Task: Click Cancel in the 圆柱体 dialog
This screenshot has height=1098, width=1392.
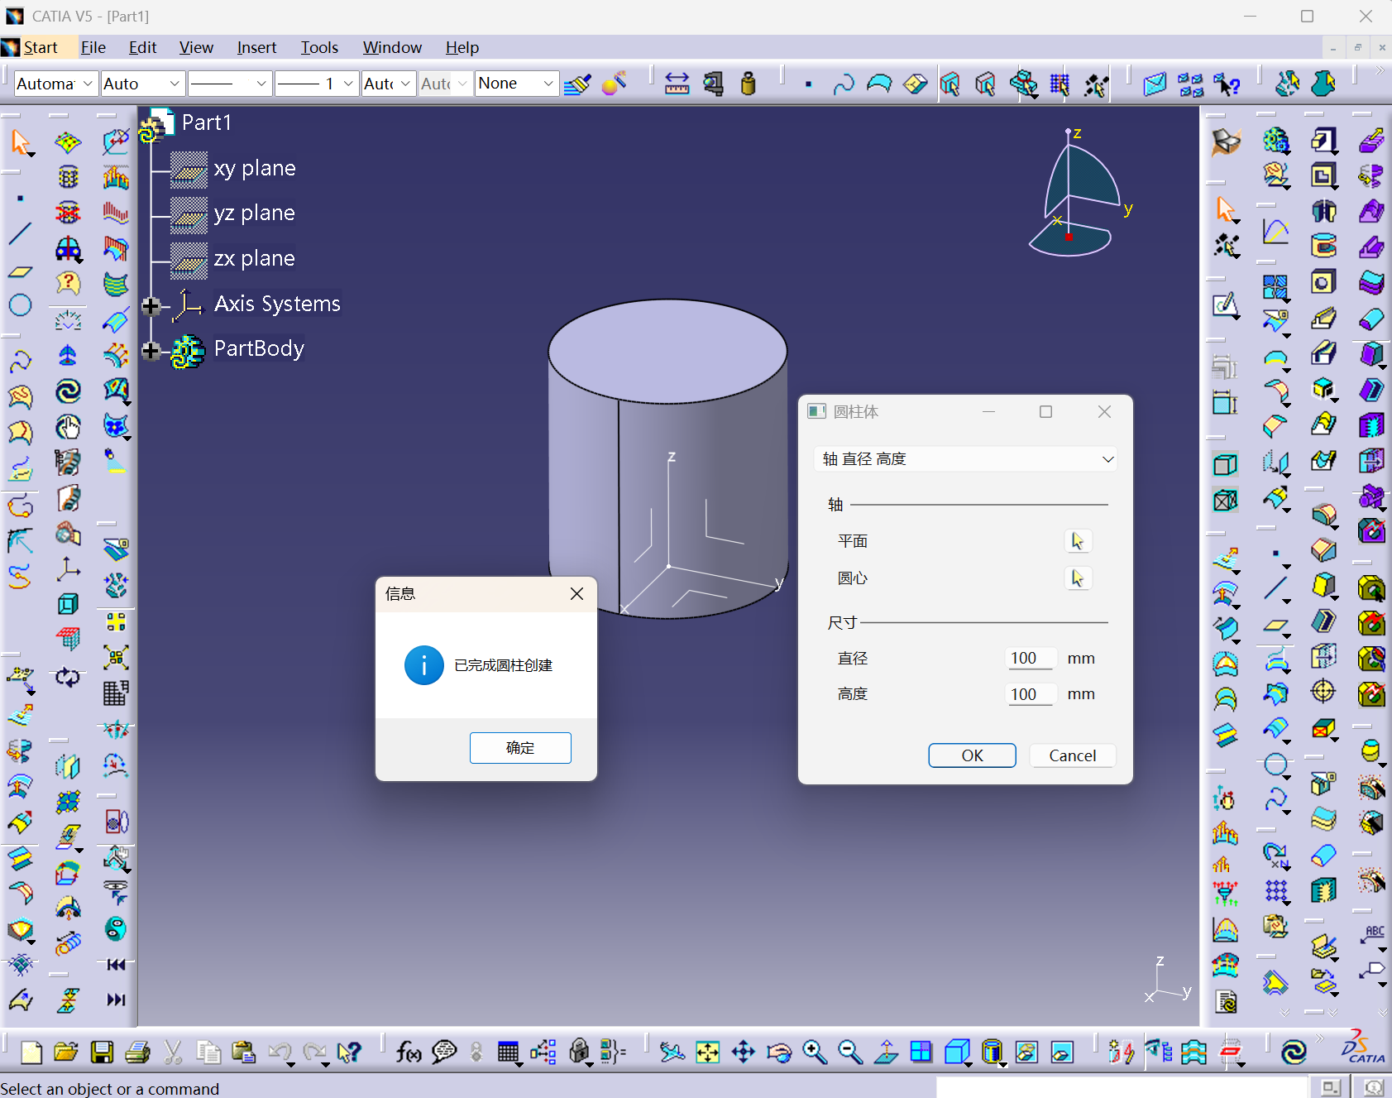Action: pyautogui.click(x=1073, y=755)
